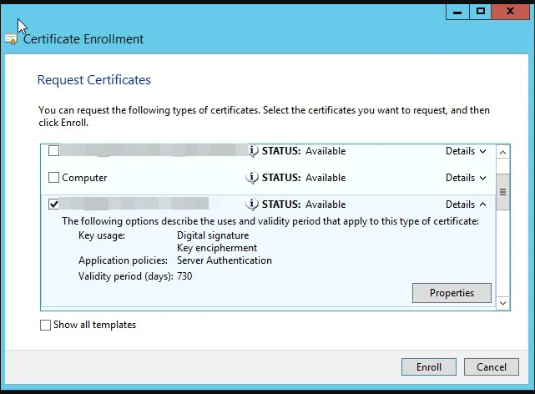535x394 pixels.
Task: Expand Details for the Computer template
Action: tap(466, 178)
